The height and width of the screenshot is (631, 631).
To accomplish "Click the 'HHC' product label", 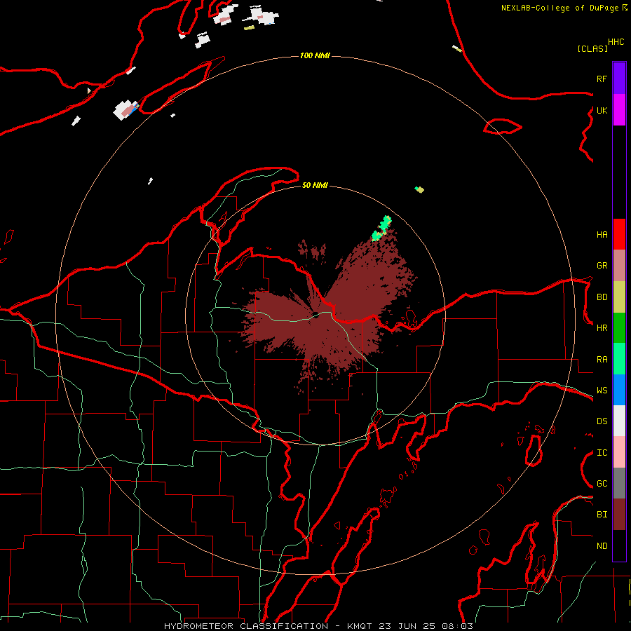I will click(616, 42).
